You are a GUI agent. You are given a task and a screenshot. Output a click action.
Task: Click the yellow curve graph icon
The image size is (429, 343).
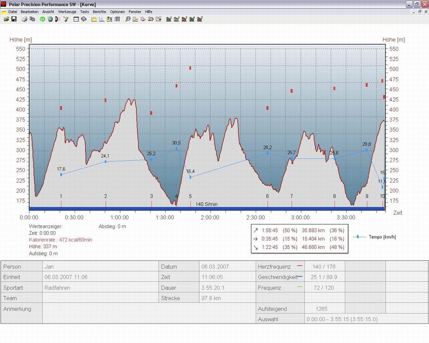[94, 19]
